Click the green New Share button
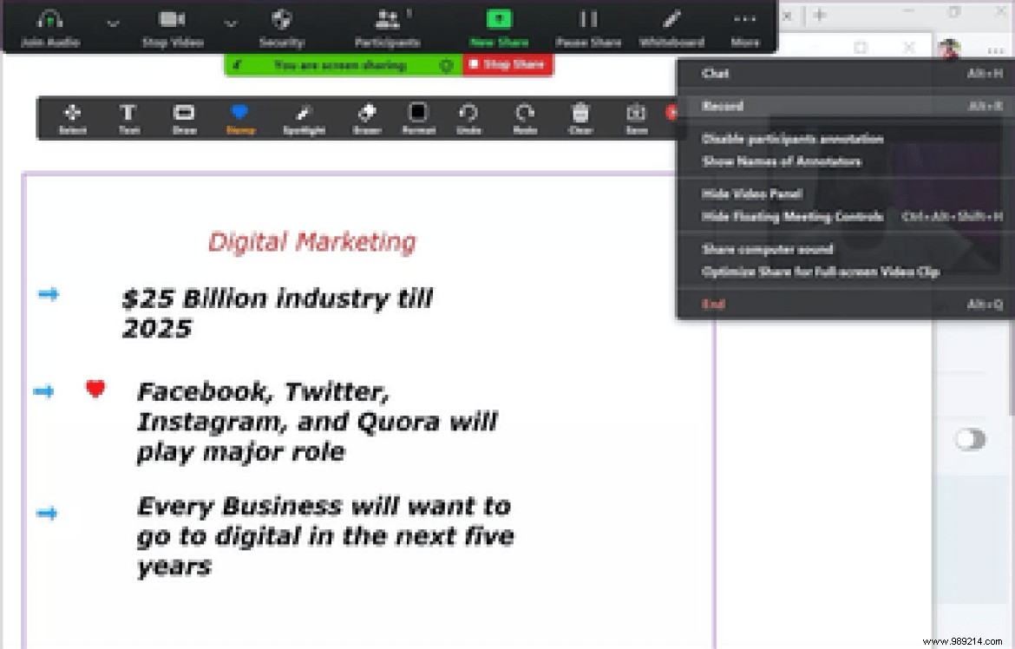 499,26
